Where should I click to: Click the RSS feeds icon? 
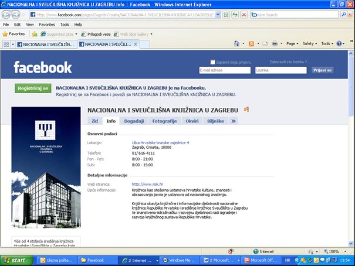pos(251,43)
